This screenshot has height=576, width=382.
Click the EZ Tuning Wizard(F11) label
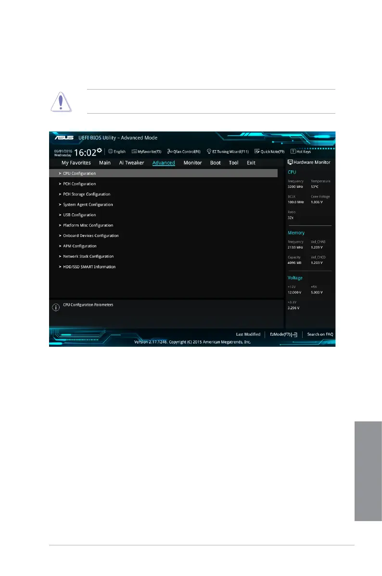230,151
